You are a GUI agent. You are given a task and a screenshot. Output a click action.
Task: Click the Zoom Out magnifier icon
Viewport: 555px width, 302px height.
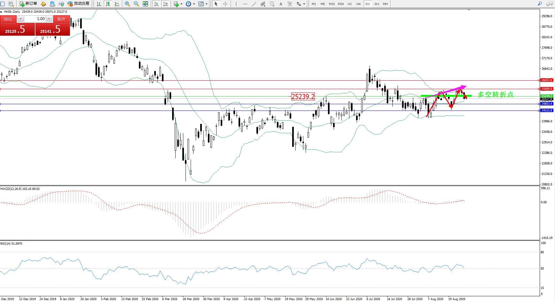[136, 4]
